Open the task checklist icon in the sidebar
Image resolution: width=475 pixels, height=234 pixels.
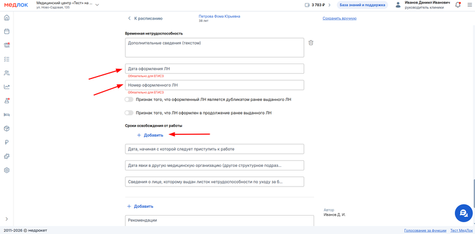pos(7,59)
